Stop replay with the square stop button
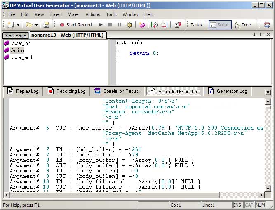Viewport: 275px width, 210px height. pyautogui.click(x=110, y=25)
